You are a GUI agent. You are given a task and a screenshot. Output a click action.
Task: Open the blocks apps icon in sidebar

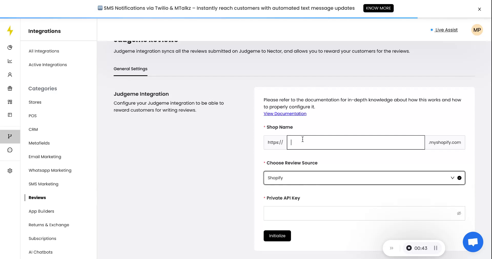pyautogui.click(x=10, y=102)
